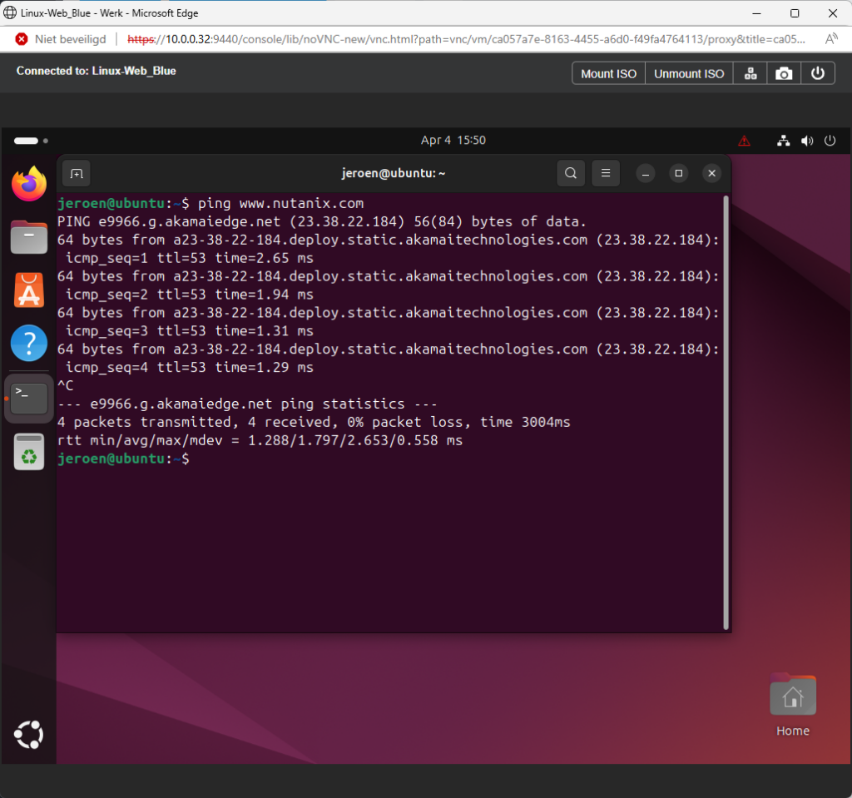Open Firefox from the Ubuntu dock

(29, 184)
